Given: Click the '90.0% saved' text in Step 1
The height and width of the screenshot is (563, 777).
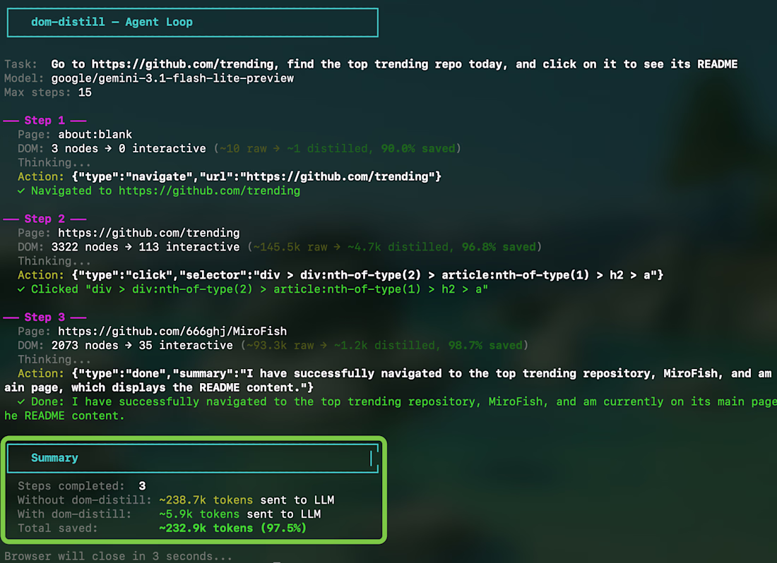Looking at the screenshot, I should (418, 148).
